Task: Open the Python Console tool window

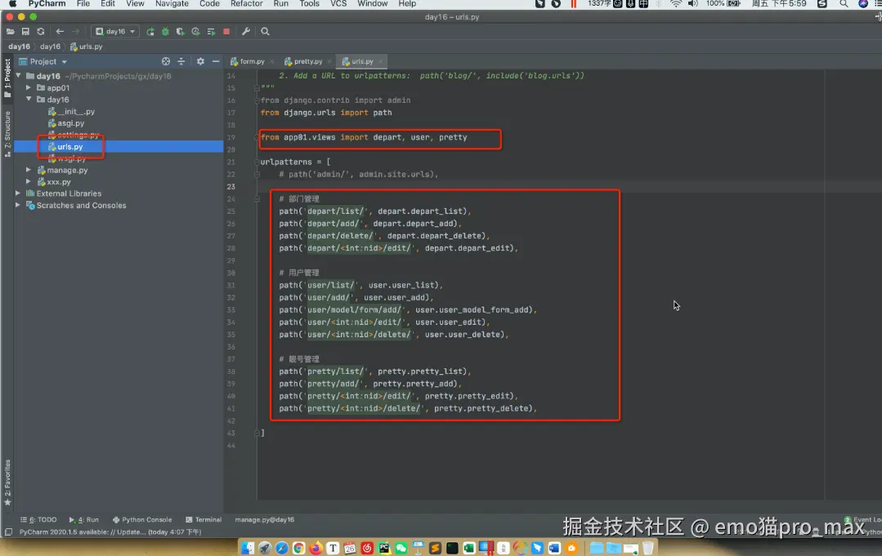Action: click(142, 519)
